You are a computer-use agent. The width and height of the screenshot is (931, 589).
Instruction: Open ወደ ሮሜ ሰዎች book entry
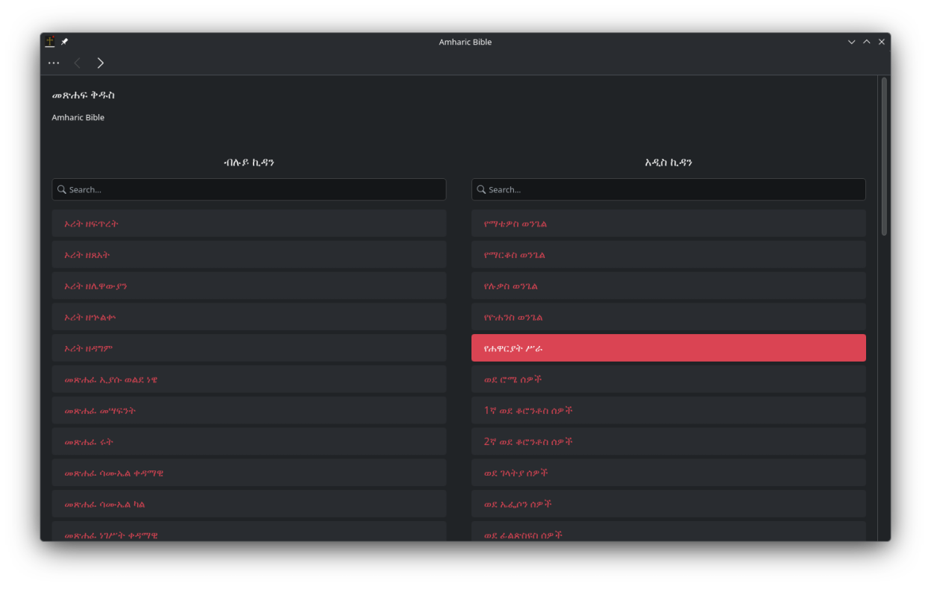668,379
